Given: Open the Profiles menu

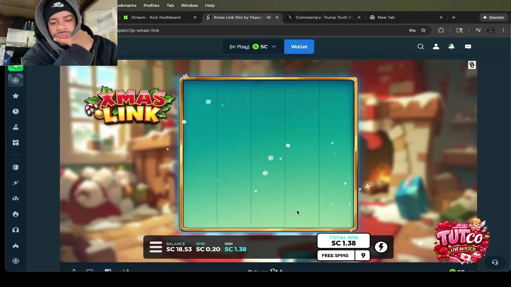Looking at the screenshot, I should click(x=151, y=5).
